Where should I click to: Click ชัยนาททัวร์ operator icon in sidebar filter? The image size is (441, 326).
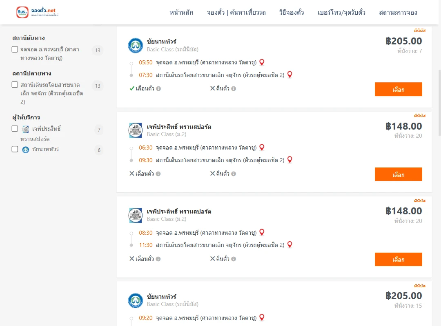[x=26, y=150]
